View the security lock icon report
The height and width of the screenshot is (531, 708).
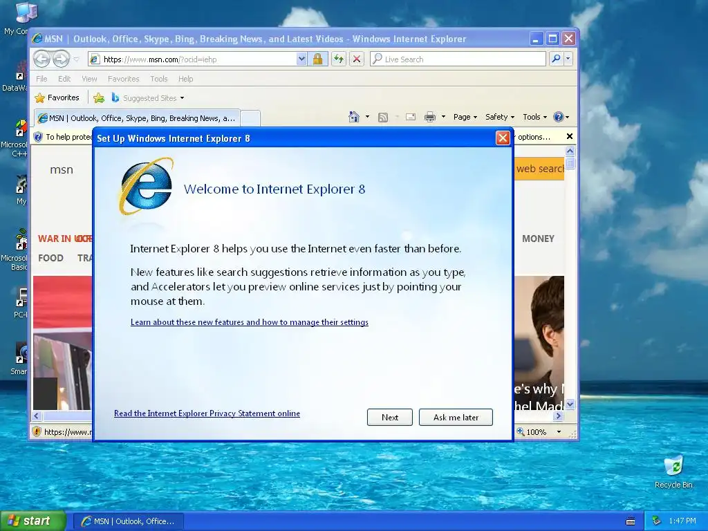pyautogui.click(x=317, y=59)
